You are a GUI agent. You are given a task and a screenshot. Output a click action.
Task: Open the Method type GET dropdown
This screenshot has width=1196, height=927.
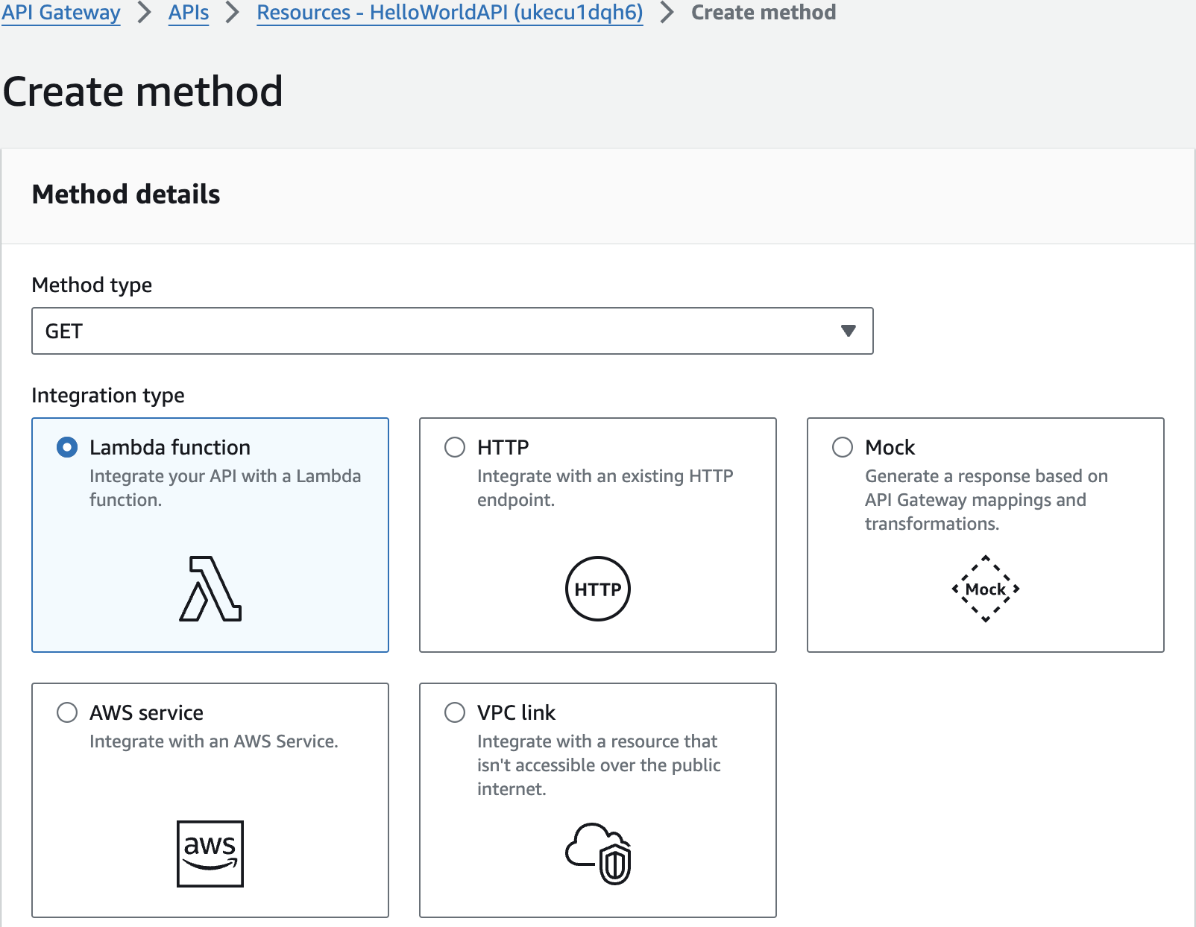tap(453, 331)
